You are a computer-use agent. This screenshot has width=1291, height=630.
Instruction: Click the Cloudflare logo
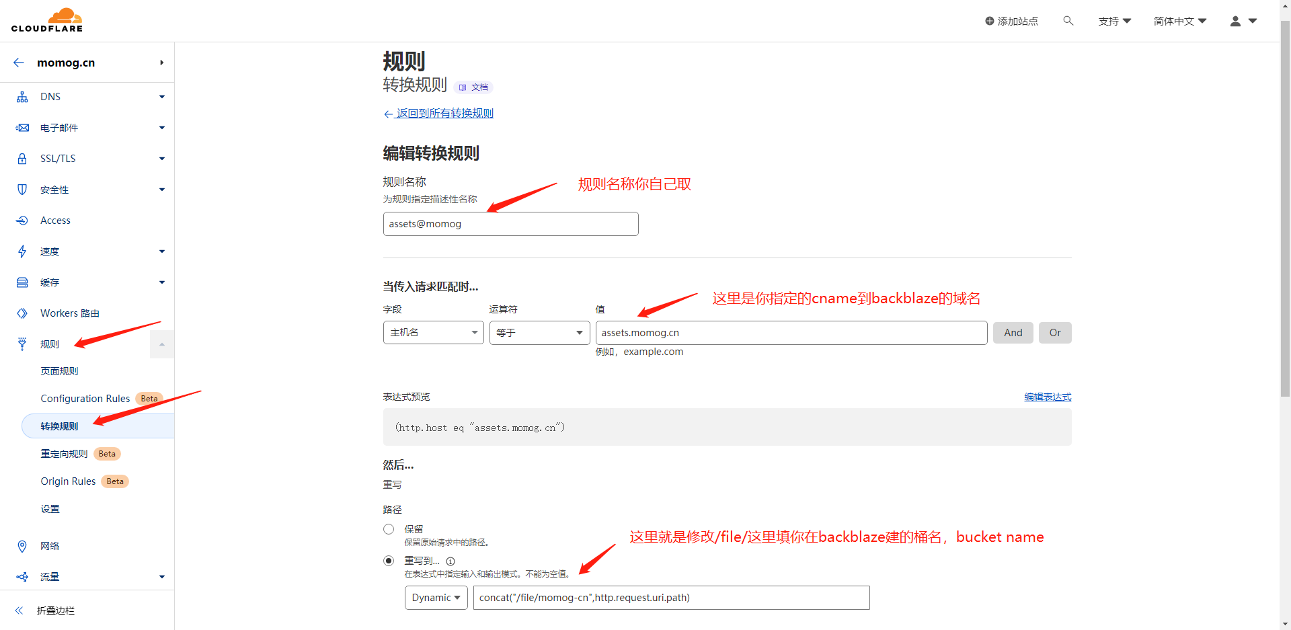(x=47, y=20)
